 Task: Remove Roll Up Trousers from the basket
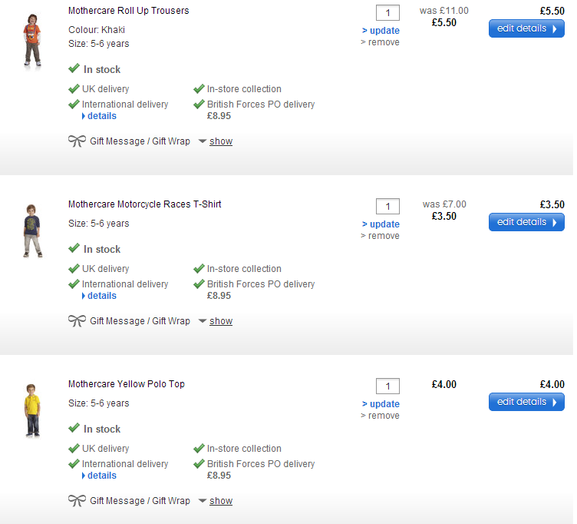[381, 42]
